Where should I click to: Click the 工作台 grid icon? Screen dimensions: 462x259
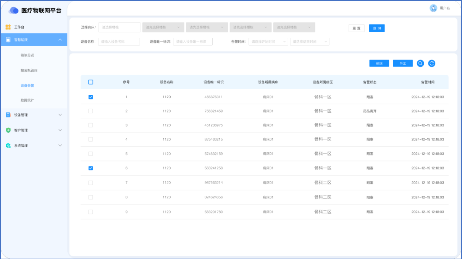tap(8, 27)
